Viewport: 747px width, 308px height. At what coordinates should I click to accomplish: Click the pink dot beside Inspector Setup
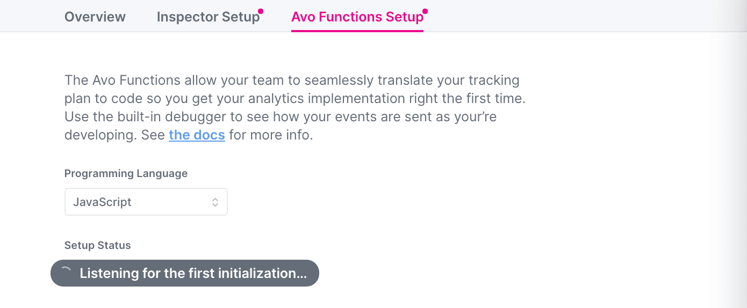tap(261, 11)
